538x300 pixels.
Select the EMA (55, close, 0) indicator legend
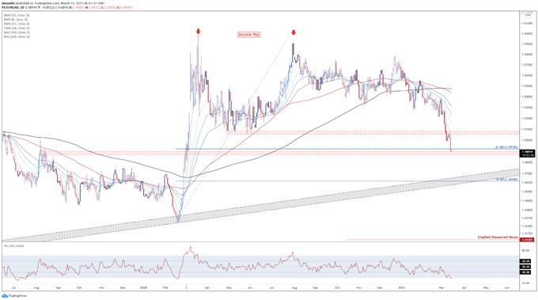click(x=17, y=16)
